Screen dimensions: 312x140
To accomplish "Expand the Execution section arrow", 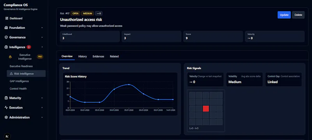I will [42, 107].
